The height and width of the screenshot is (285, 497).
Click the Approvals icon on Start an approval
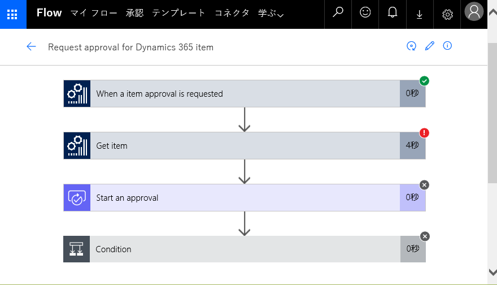(77, 198)
